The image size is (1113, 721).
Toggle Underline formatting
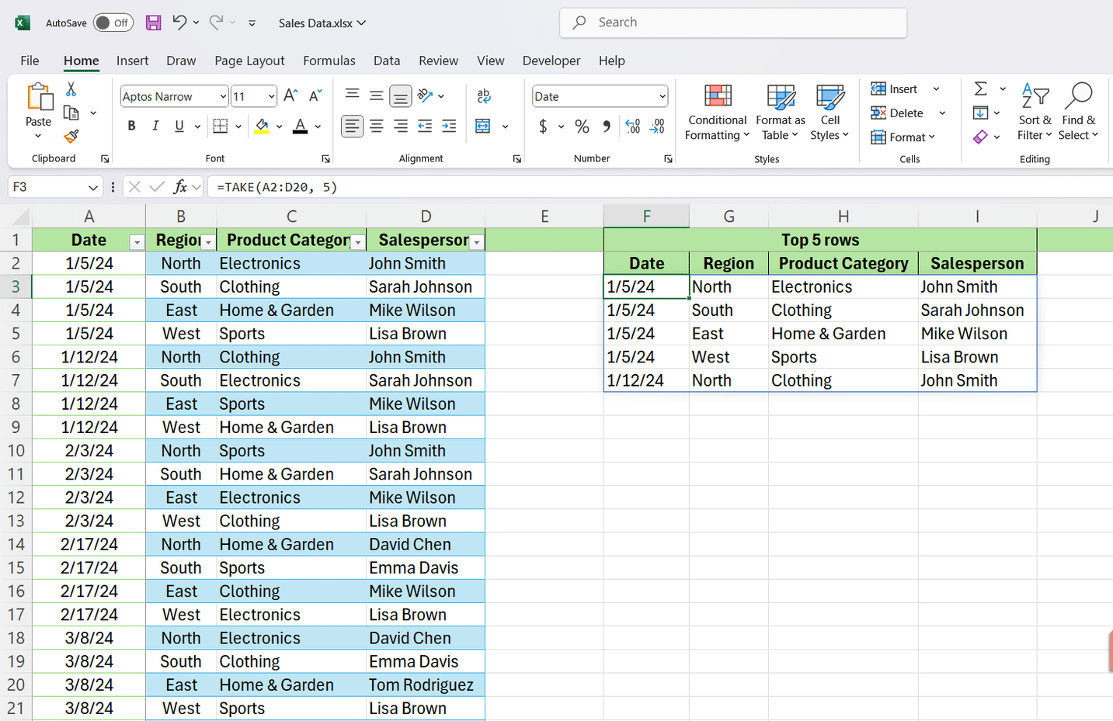[x=179, y=126]
